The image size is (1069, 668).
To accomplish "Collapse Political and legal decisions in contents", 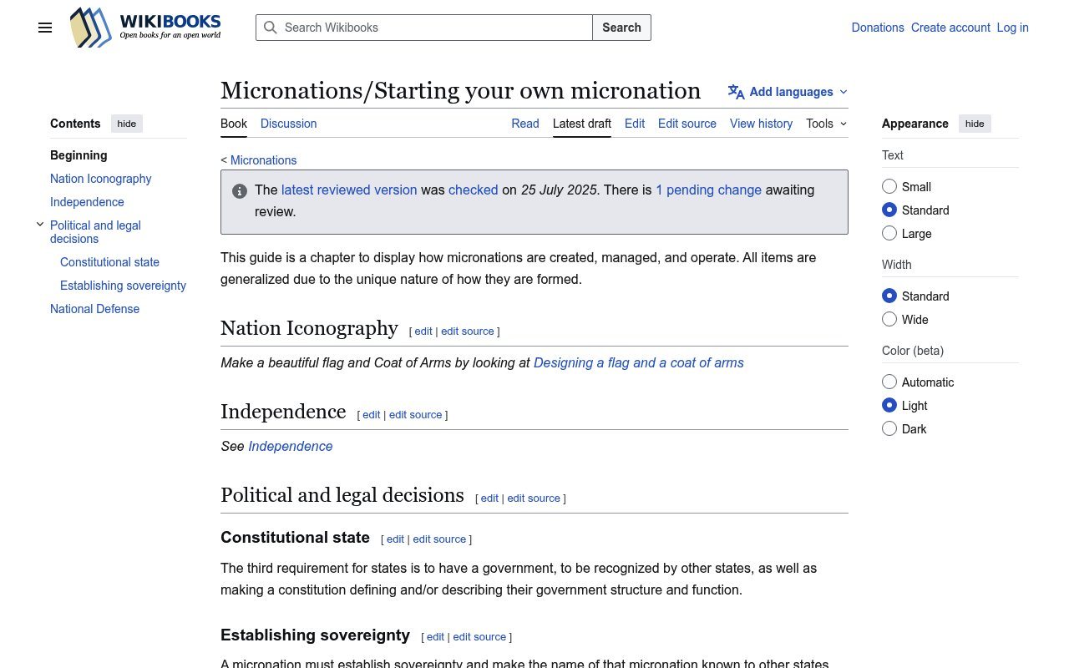I will tap(39, 225).
